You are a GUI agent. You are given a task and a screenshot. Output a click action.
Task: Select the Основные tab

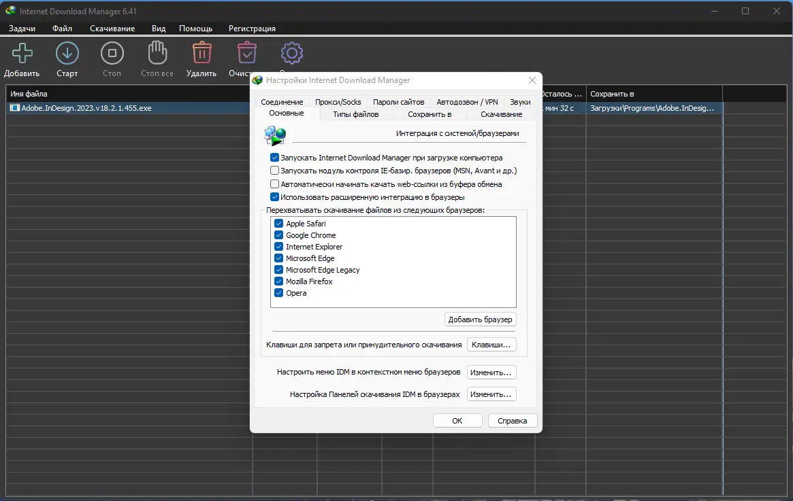click(287, 113)
